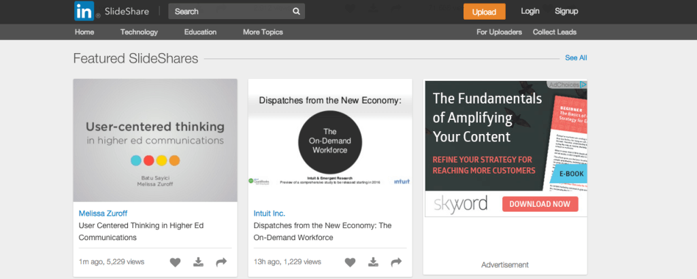Open title Dispatches from the New Economy

(x=323, y=231)
